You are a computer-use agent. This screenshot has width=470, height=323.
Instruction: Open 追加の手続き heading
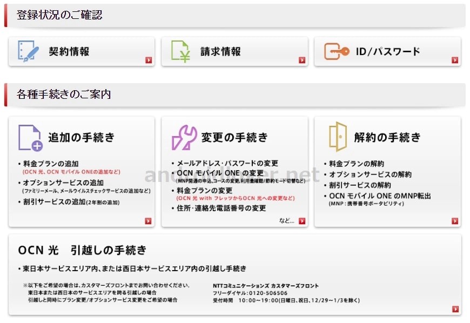tap(81, 137)
